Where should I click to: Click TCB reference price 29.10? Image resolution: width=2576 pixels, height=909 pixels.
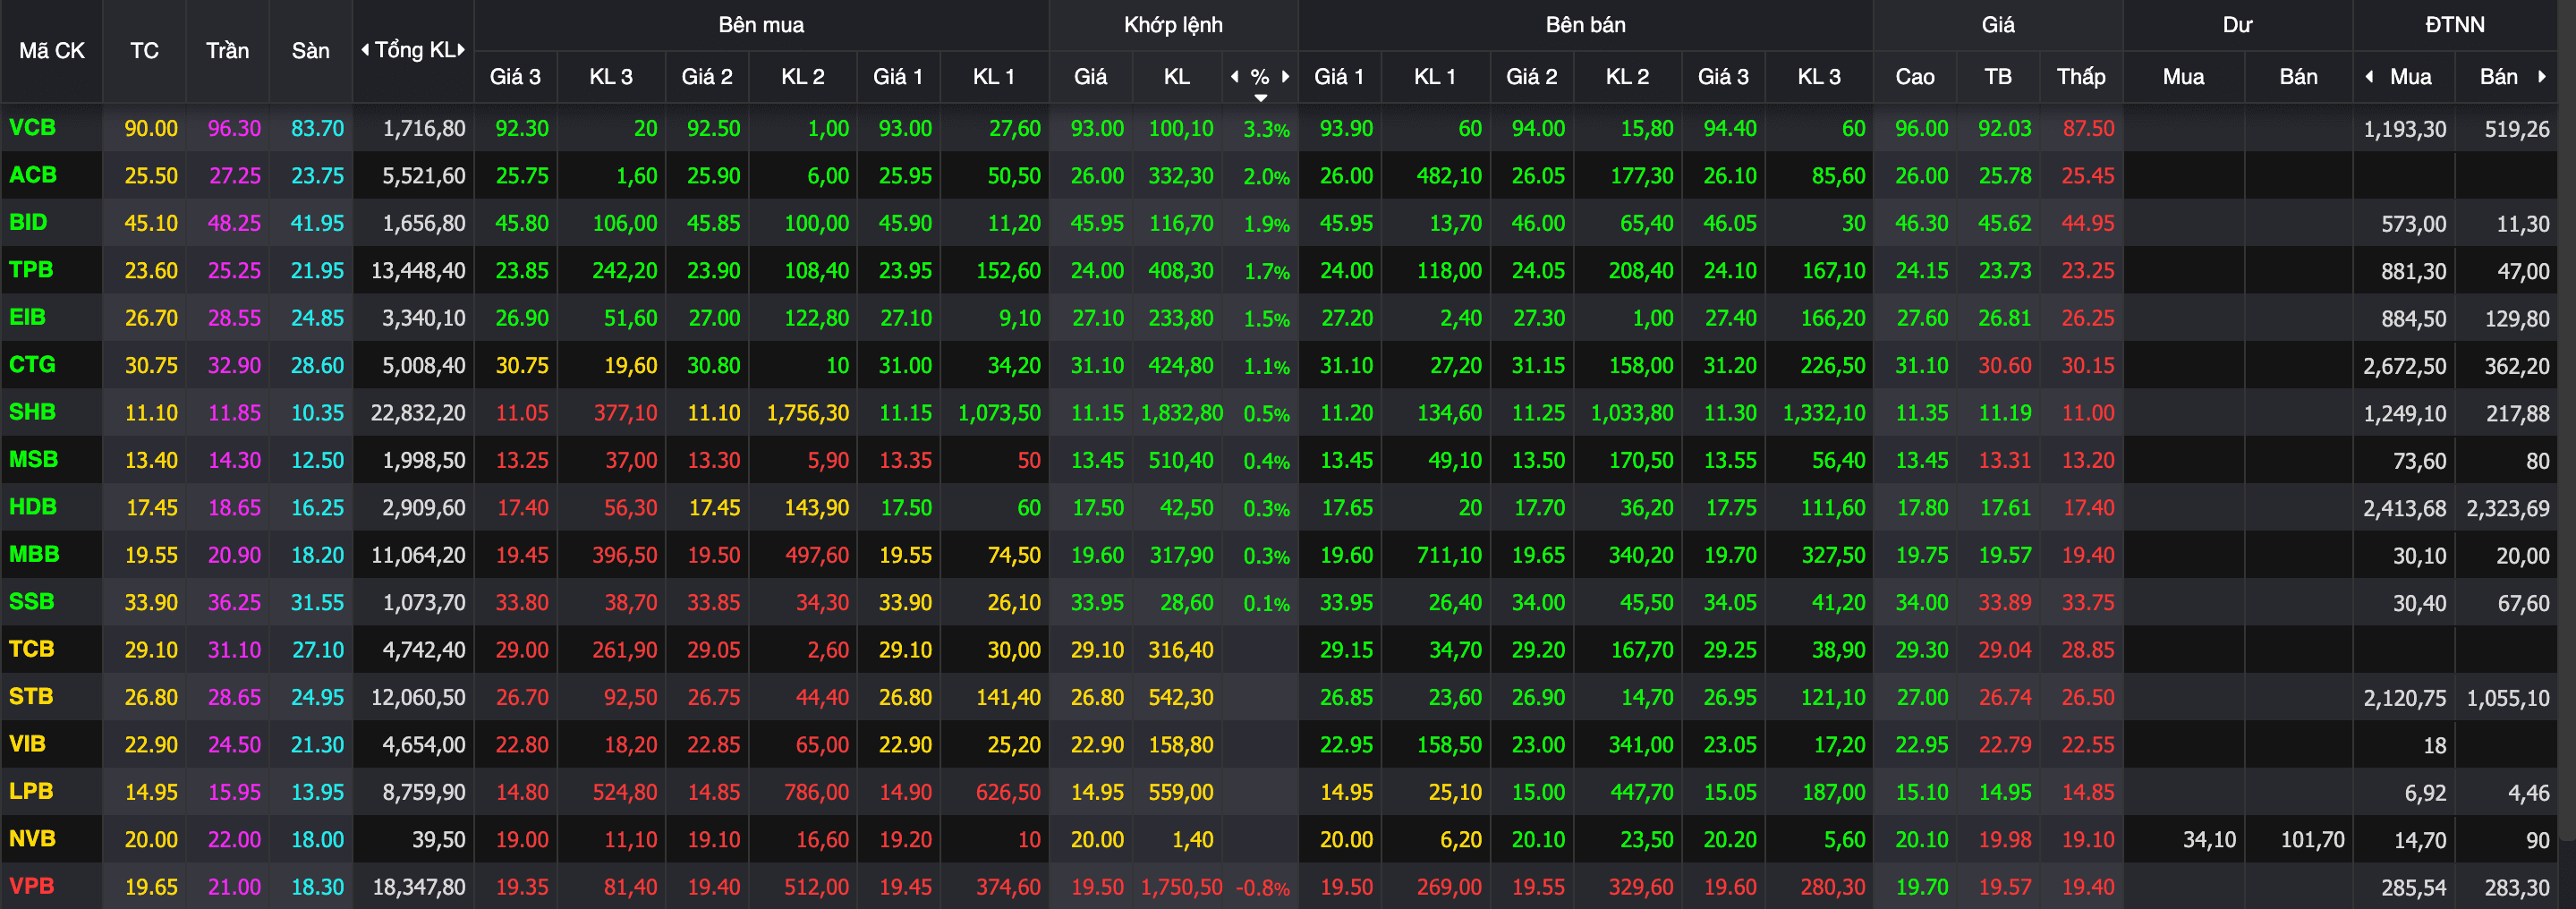[151, 650]
